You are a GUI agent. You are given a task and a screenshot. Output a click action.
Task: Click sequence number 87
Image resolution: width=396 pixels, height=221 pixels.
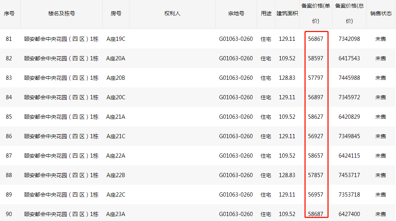tap(9, 156)
